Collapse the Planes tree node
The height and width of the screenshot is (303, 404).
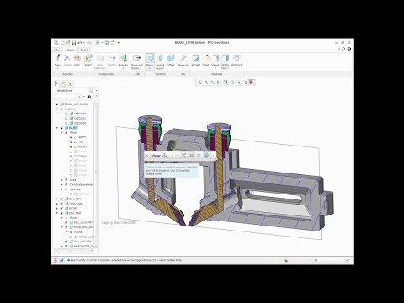[61, 133]
